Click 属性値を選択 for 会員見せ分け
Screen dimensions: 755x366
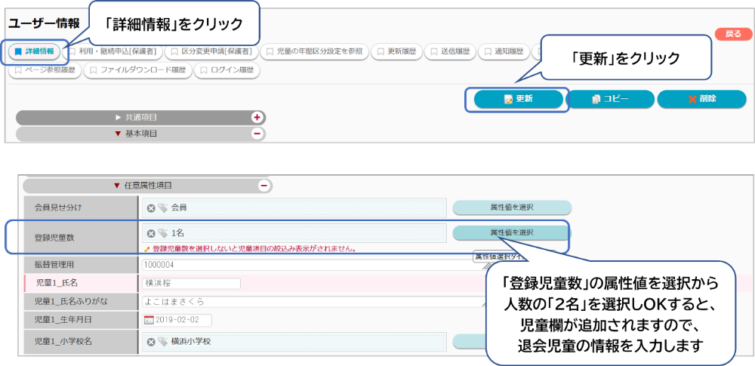511,208
